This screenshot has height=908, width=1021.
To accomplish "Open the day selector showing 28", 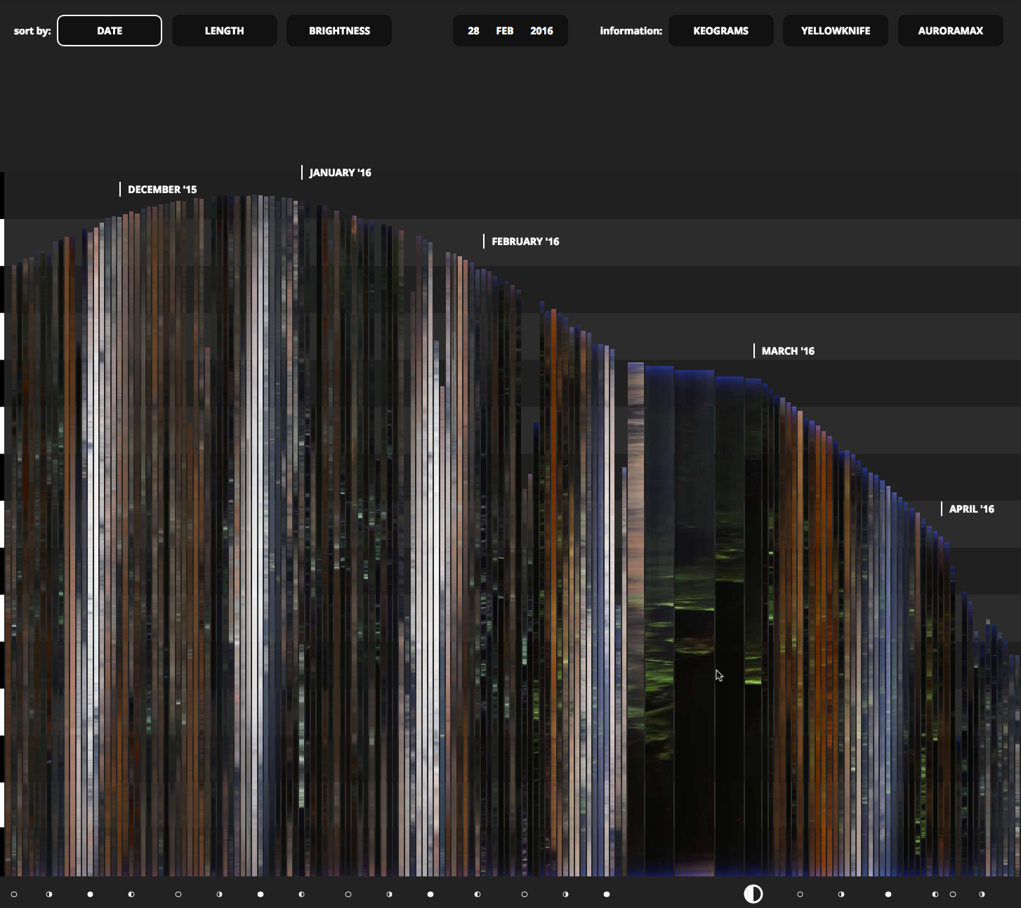I will click(x=473, y=31).
